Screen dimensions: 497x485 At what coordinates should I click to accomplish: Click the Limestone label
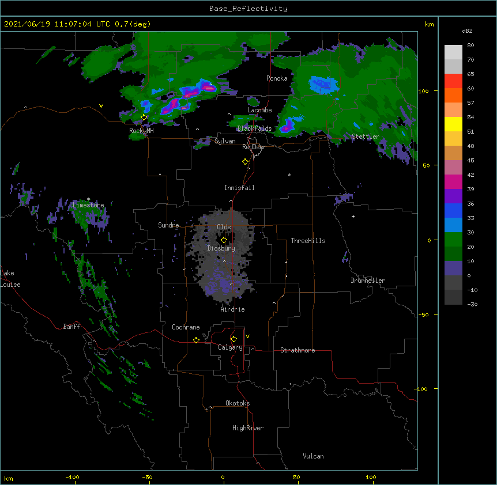pyautogui.click(x=88, y=205)
